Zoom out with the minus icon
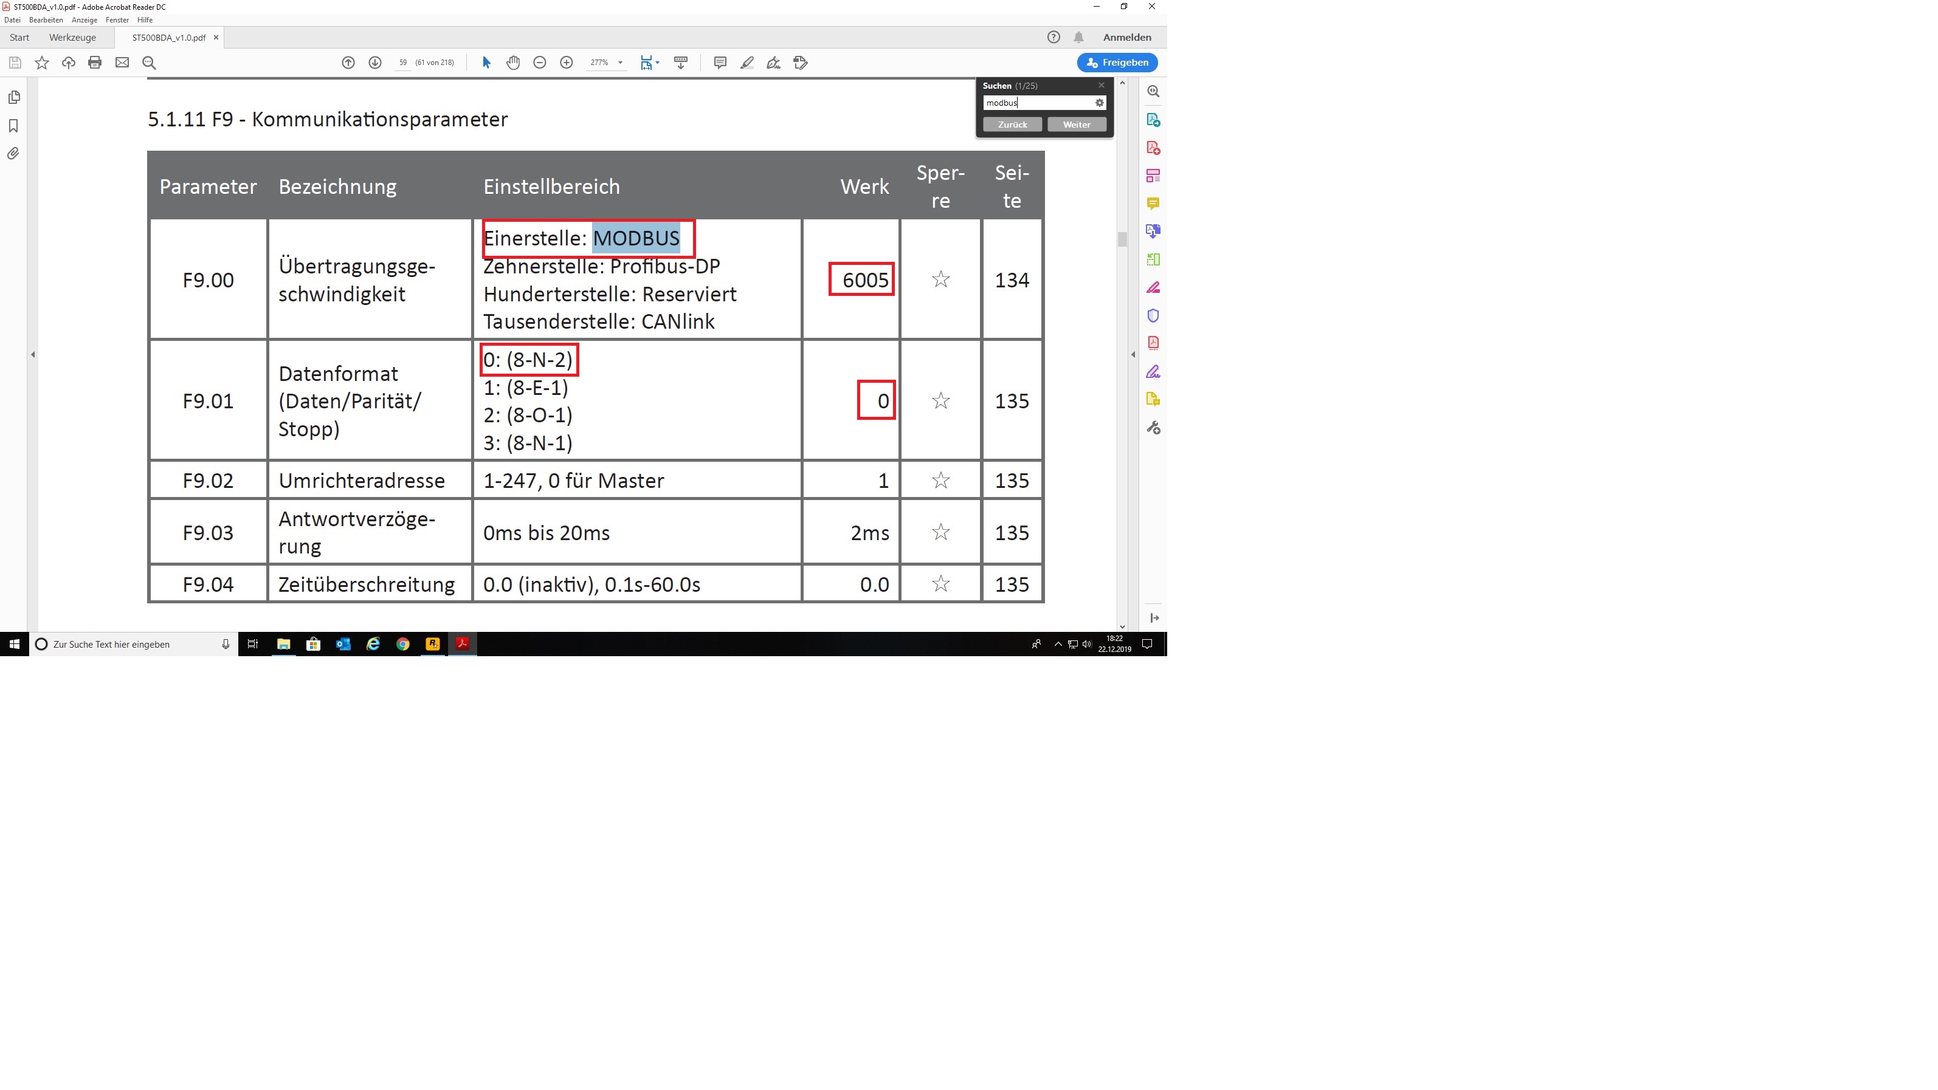Viewport: 1938px width, 1090px height. pyautogui.click(x=539, y=63)
